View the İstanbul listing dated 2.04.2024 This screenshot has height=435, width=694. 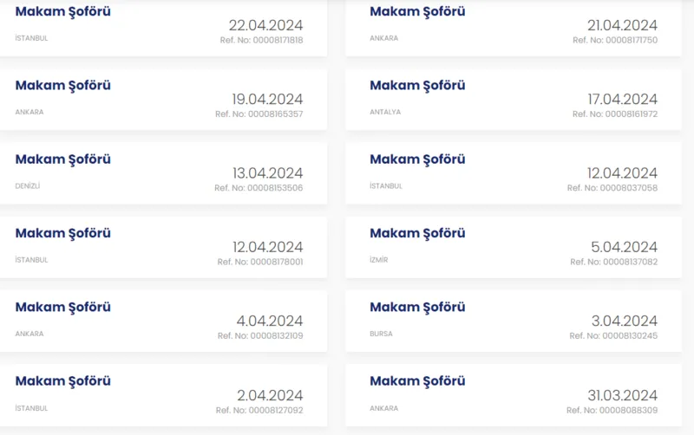click(163, 394)
